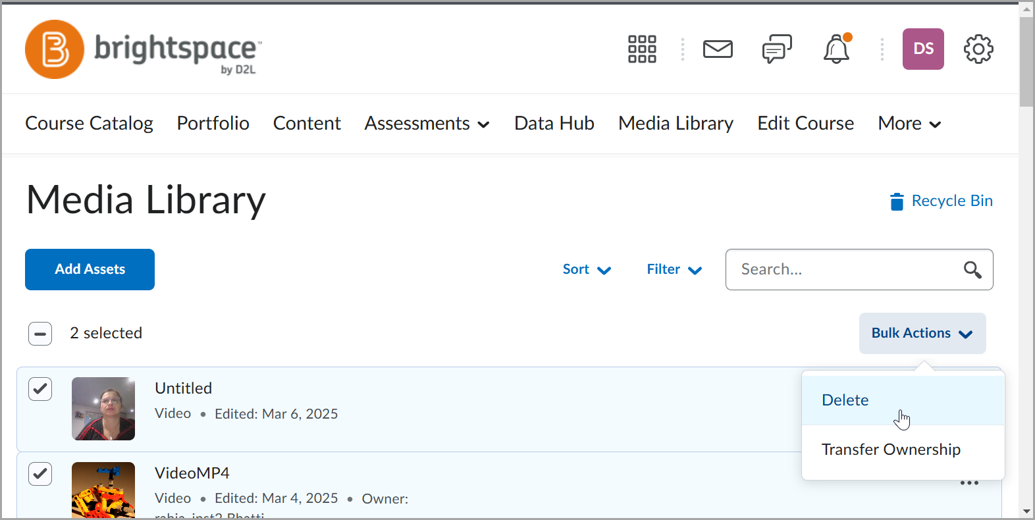Open VideoMP4 row more-options ellipsis
Screen dimensions: 1035x520
pos(969,483)
